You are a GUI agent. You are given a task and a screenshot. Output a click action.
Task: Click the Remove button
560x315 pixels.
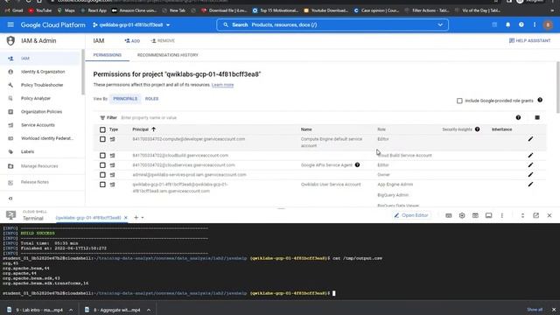point(163,41)
